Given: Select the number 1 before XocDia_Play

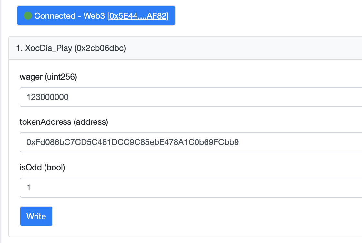Looking at the screenshot, I should 18,48.
